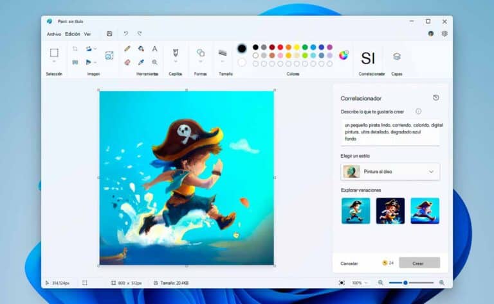Expand the rotate options dropdown arrow
This screenshot has height=304, width=494.
coord(95,49)
